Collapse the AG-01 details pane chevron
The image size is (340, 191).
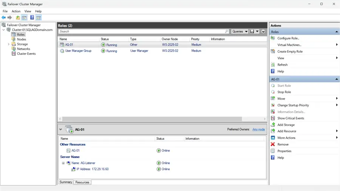[60, 129]
